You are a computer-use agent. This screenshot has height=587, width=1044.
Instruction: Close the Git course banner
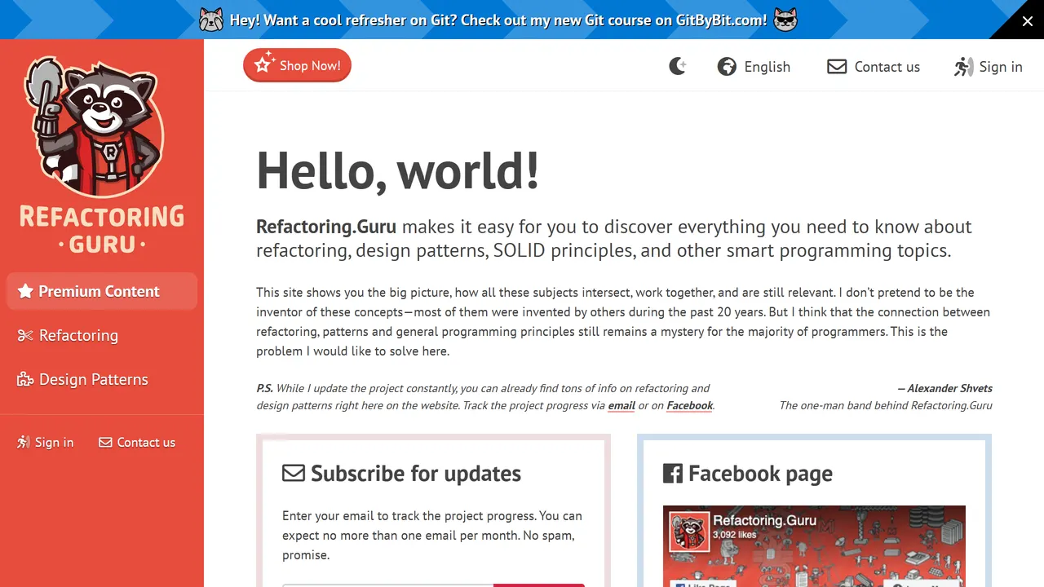click(1027, 21)
